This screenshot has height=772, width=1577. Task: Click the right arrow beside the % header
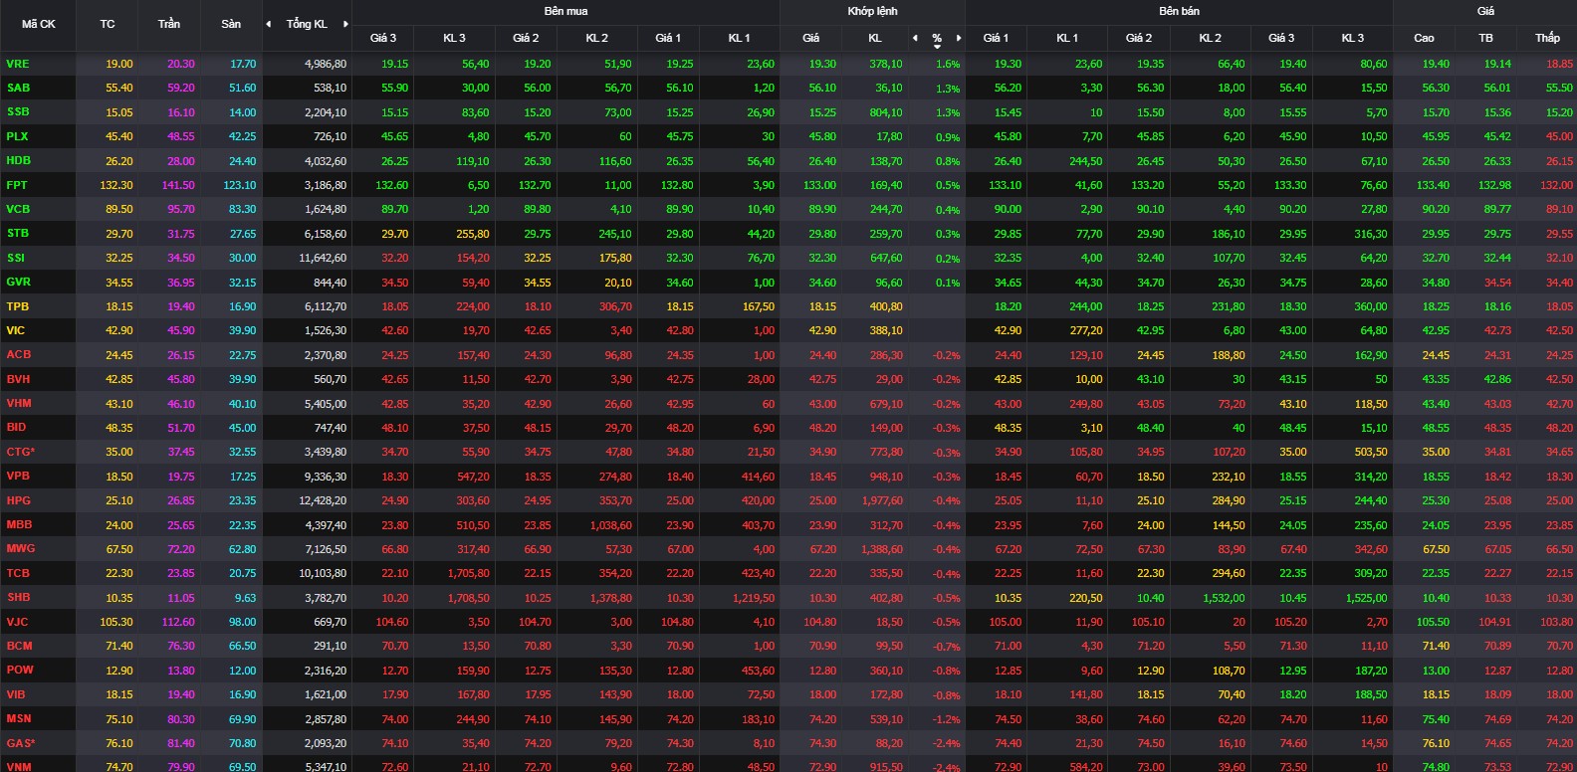[959, 38]
